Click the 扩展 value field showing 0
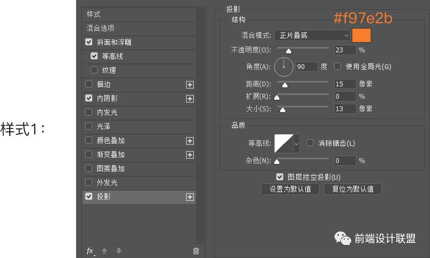The height and width of the screenshot is (258, 430). click(345, 96)
